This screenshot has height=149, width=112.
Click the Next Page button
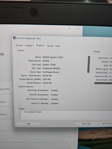(86, 123)
